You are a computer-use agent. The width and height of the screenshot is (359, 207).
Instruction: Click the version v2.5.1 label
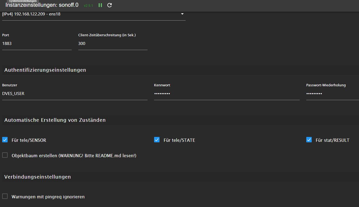tap(88, 5)
